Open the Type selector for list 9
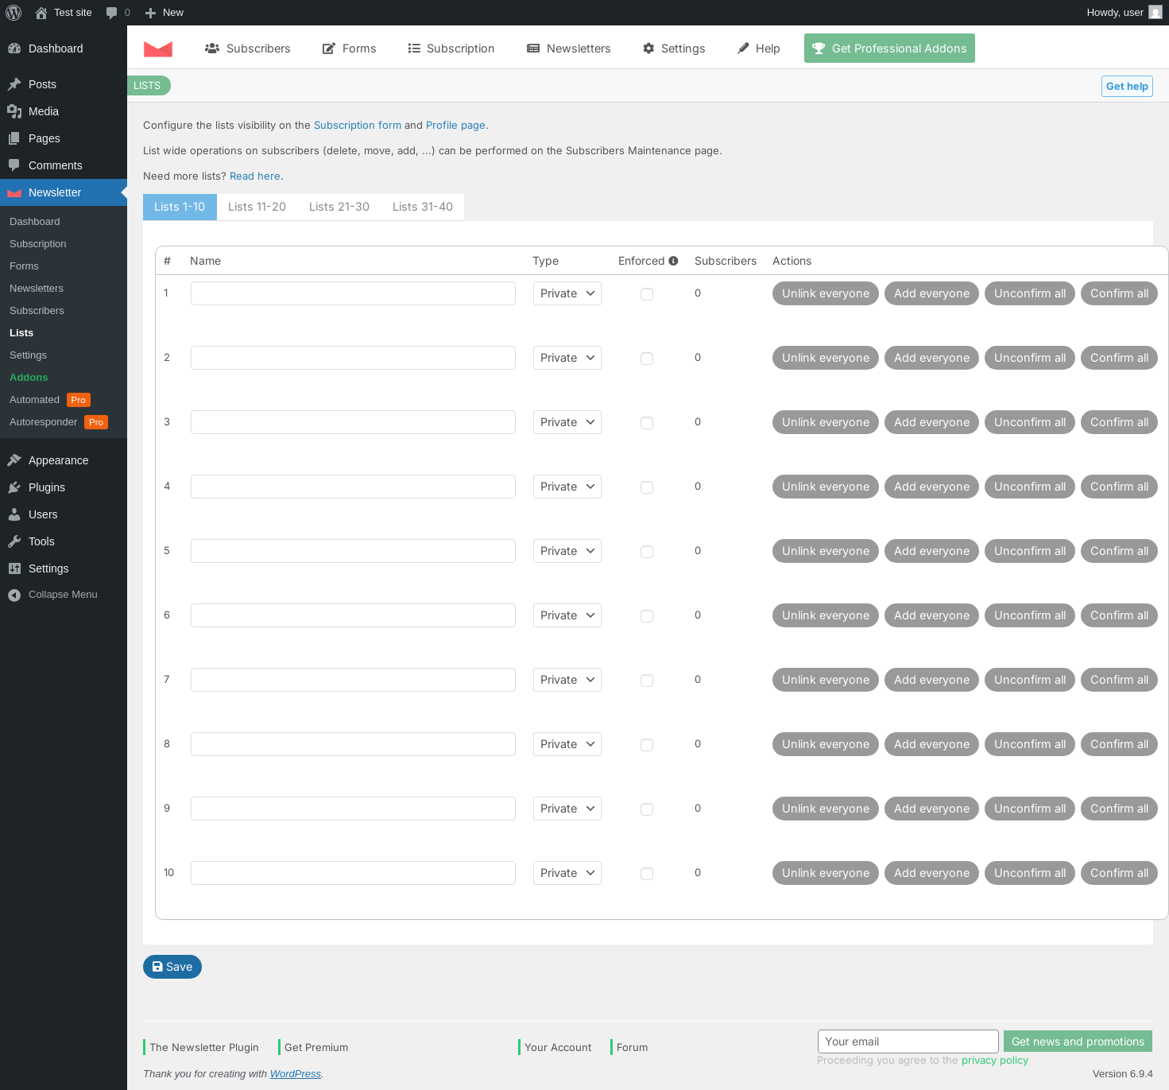This screenshot has width=1169, height=1090. 567,809
